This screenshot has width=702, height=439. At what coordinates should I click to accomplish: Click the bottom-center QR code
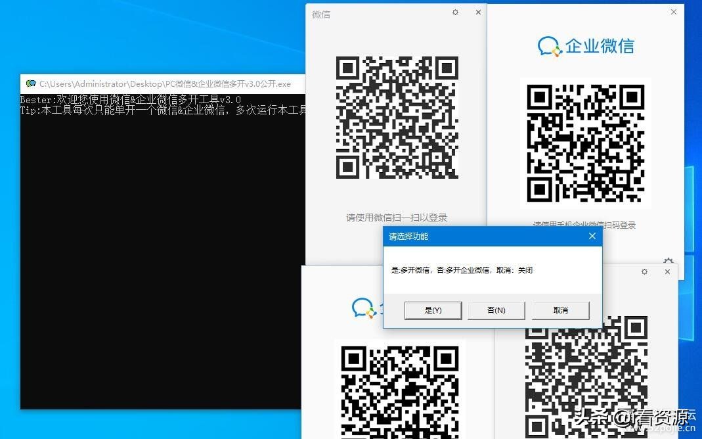401,391
